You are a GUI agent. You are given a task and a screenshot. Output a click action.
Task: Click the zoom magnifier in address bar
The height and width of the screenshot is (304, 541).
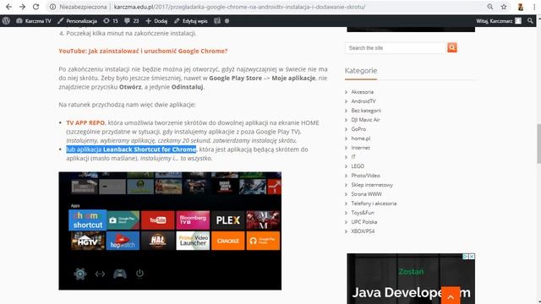point(490,7)
